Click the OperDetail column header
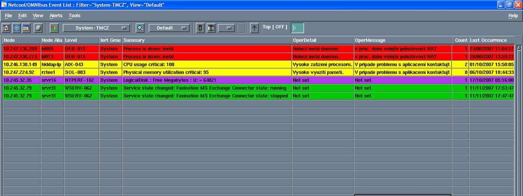Screen dimensions: 523x196 tap(323, 40)
